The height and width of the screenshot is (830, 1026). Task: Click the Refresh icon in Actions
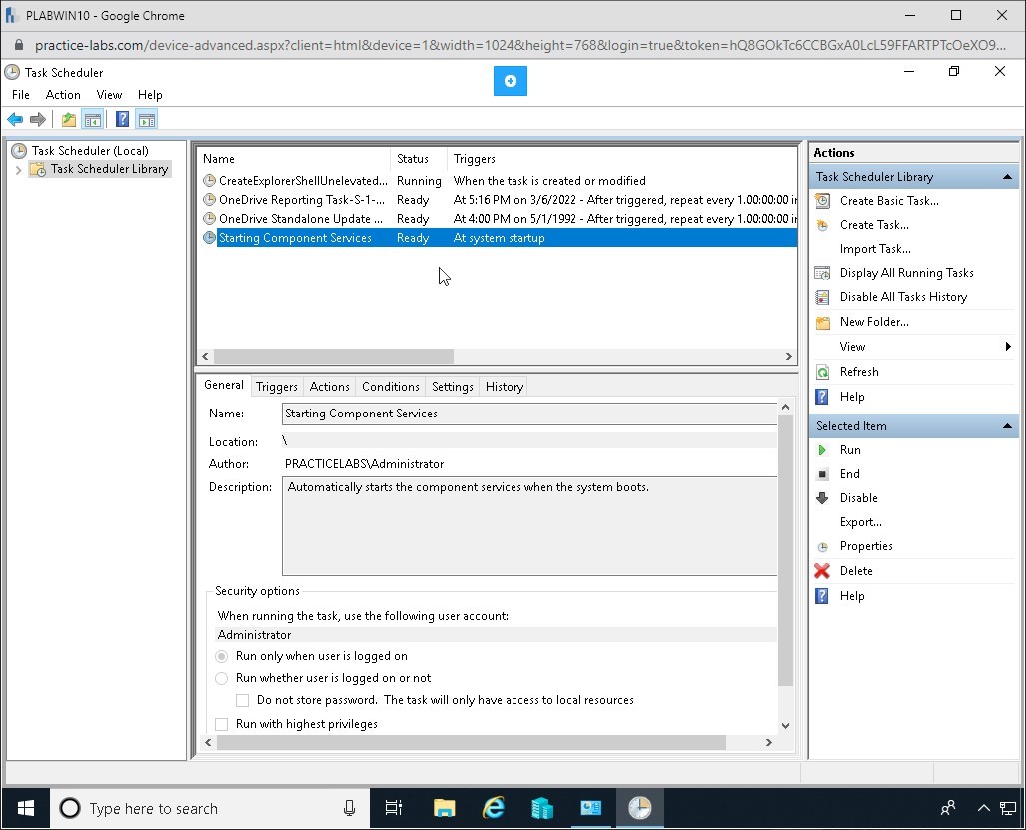pos(822,372)
